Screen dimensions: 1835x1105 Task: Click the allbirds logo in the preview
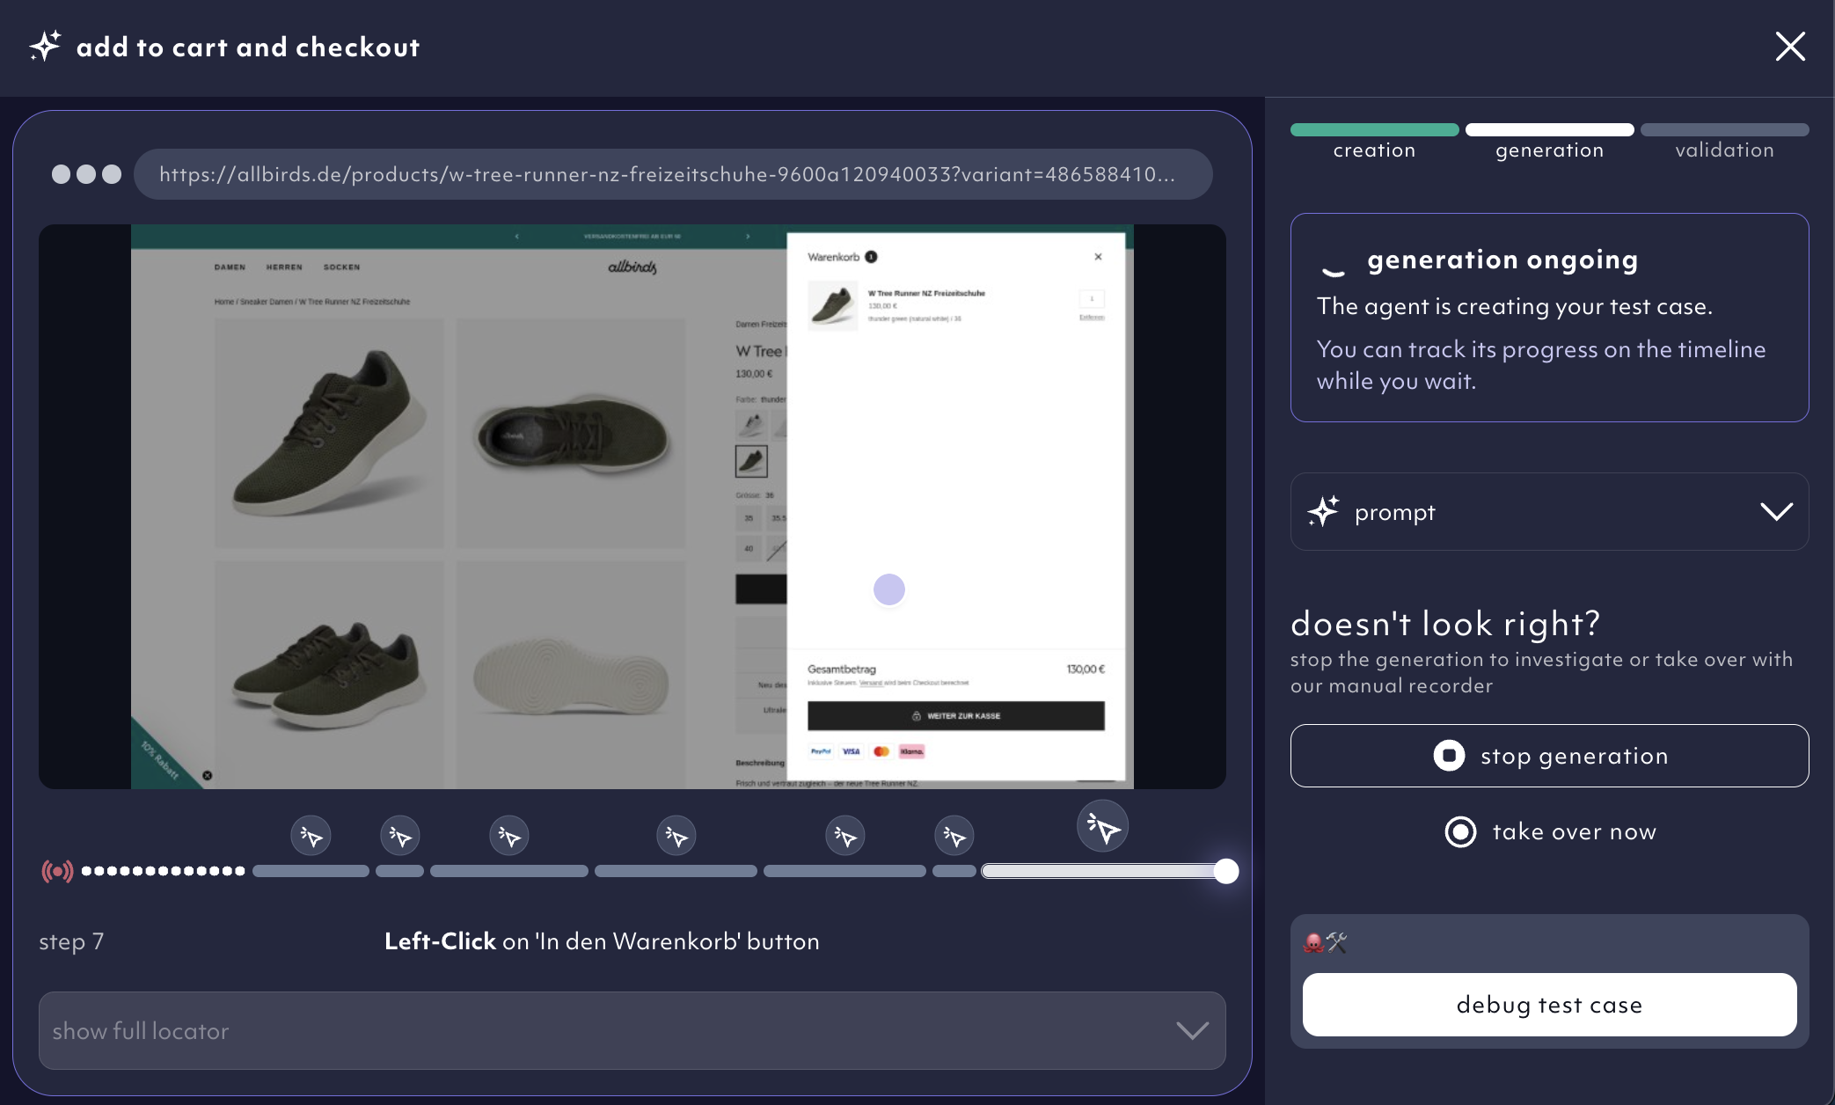point(632,267)
